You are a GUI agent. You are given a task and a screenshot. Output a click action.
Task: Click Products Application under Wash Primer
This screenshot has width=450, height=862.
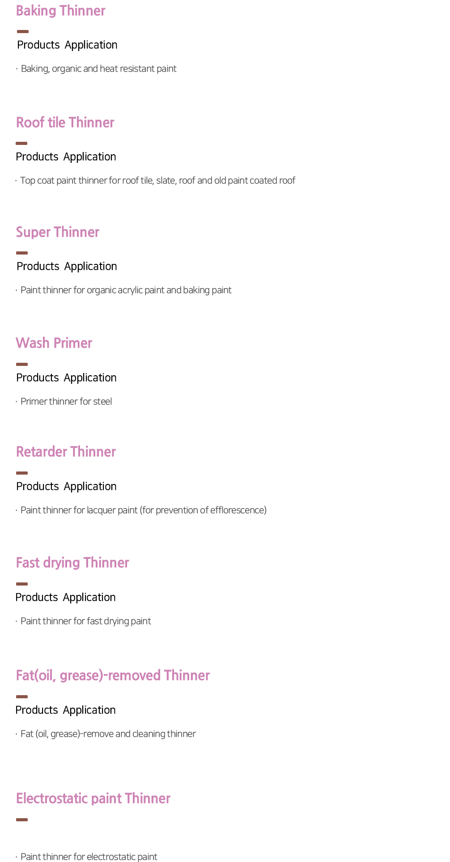pos(66,378)
